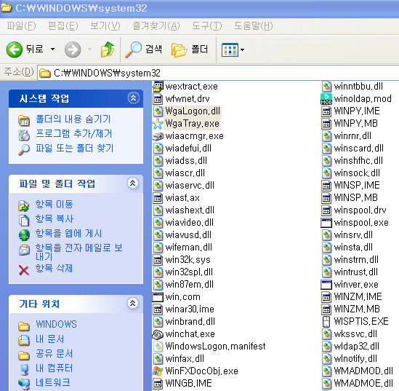Click the address bar path field
This screenshot has height=391, width=399.
coord(219,73)
